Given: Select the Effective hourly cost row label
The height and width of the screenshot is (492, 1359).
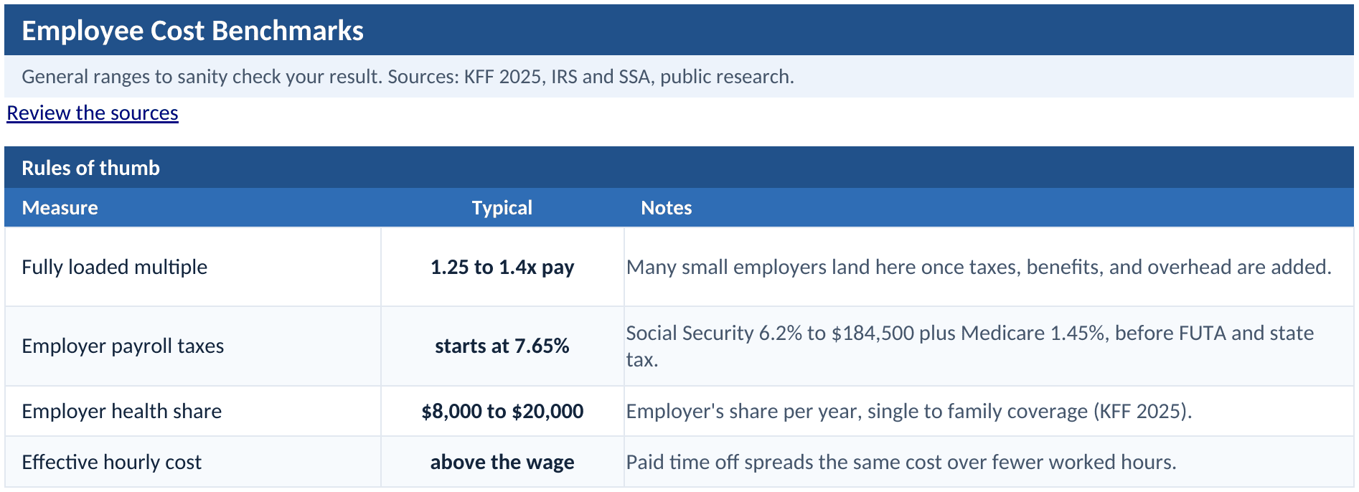Looking at the screenshot, I should coord(111,462).
